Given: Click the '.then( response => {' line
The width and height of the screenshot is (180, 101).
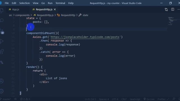Looking at the screenshot, I should coord(56,41).
